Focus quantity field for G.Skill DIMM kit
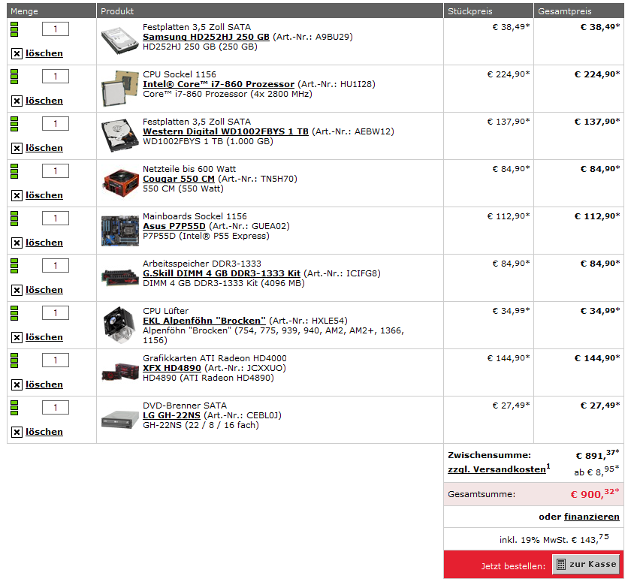 (x=56, y=265)
